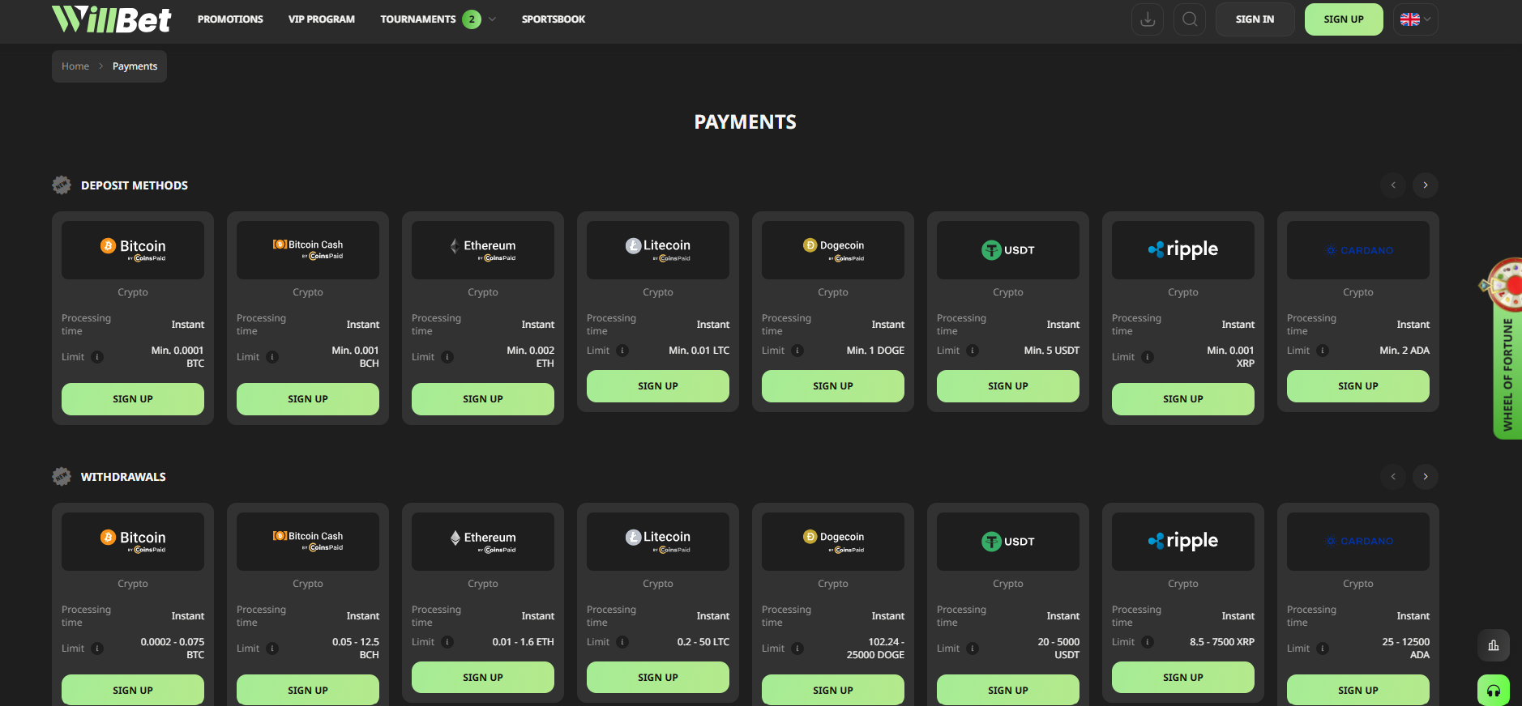Click limit info icon on Dogecoin withdrawal card
The image size is (1522, 706).
point(797,649)
